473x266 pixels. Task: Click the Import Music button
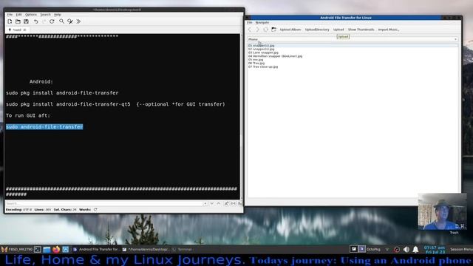tap(389, 30)
